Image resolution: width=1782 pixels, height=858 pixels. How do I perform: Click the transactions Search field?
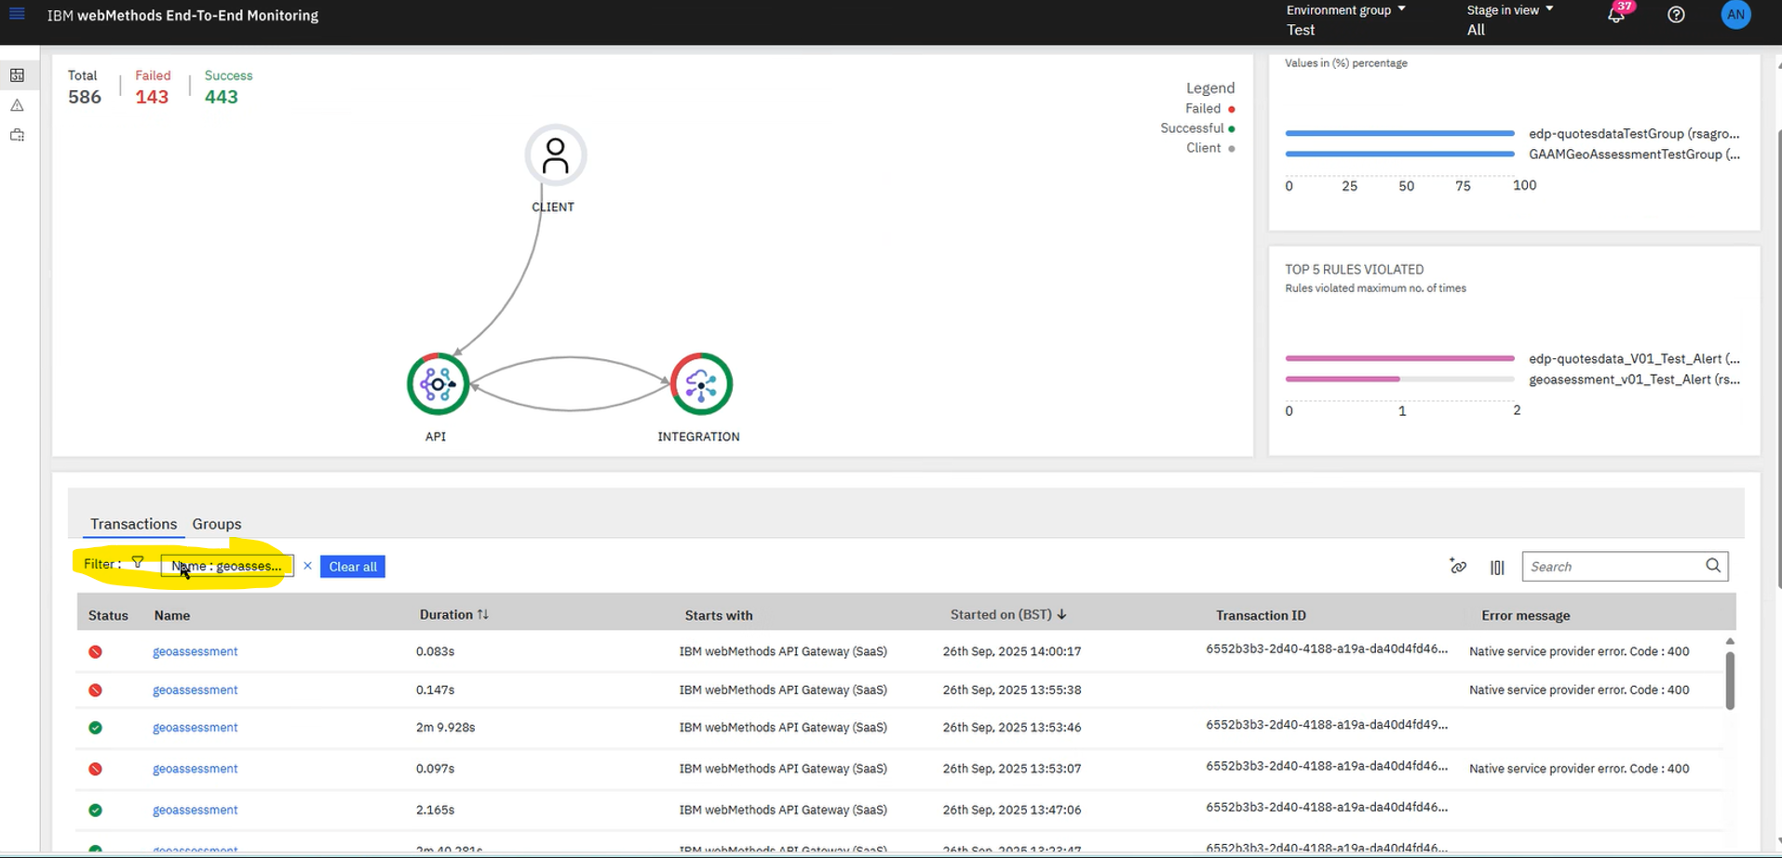[1613, 567]
